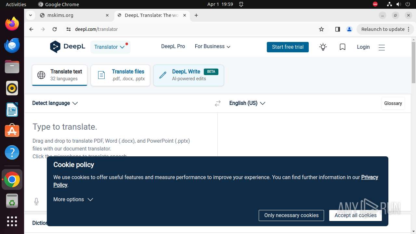Click the DeepL logo

click(x=68, y=47)
